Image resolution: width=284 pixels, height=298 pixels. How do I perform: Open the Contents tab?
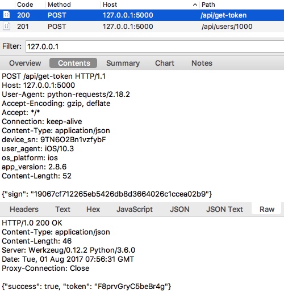click(x=73, y=63)
